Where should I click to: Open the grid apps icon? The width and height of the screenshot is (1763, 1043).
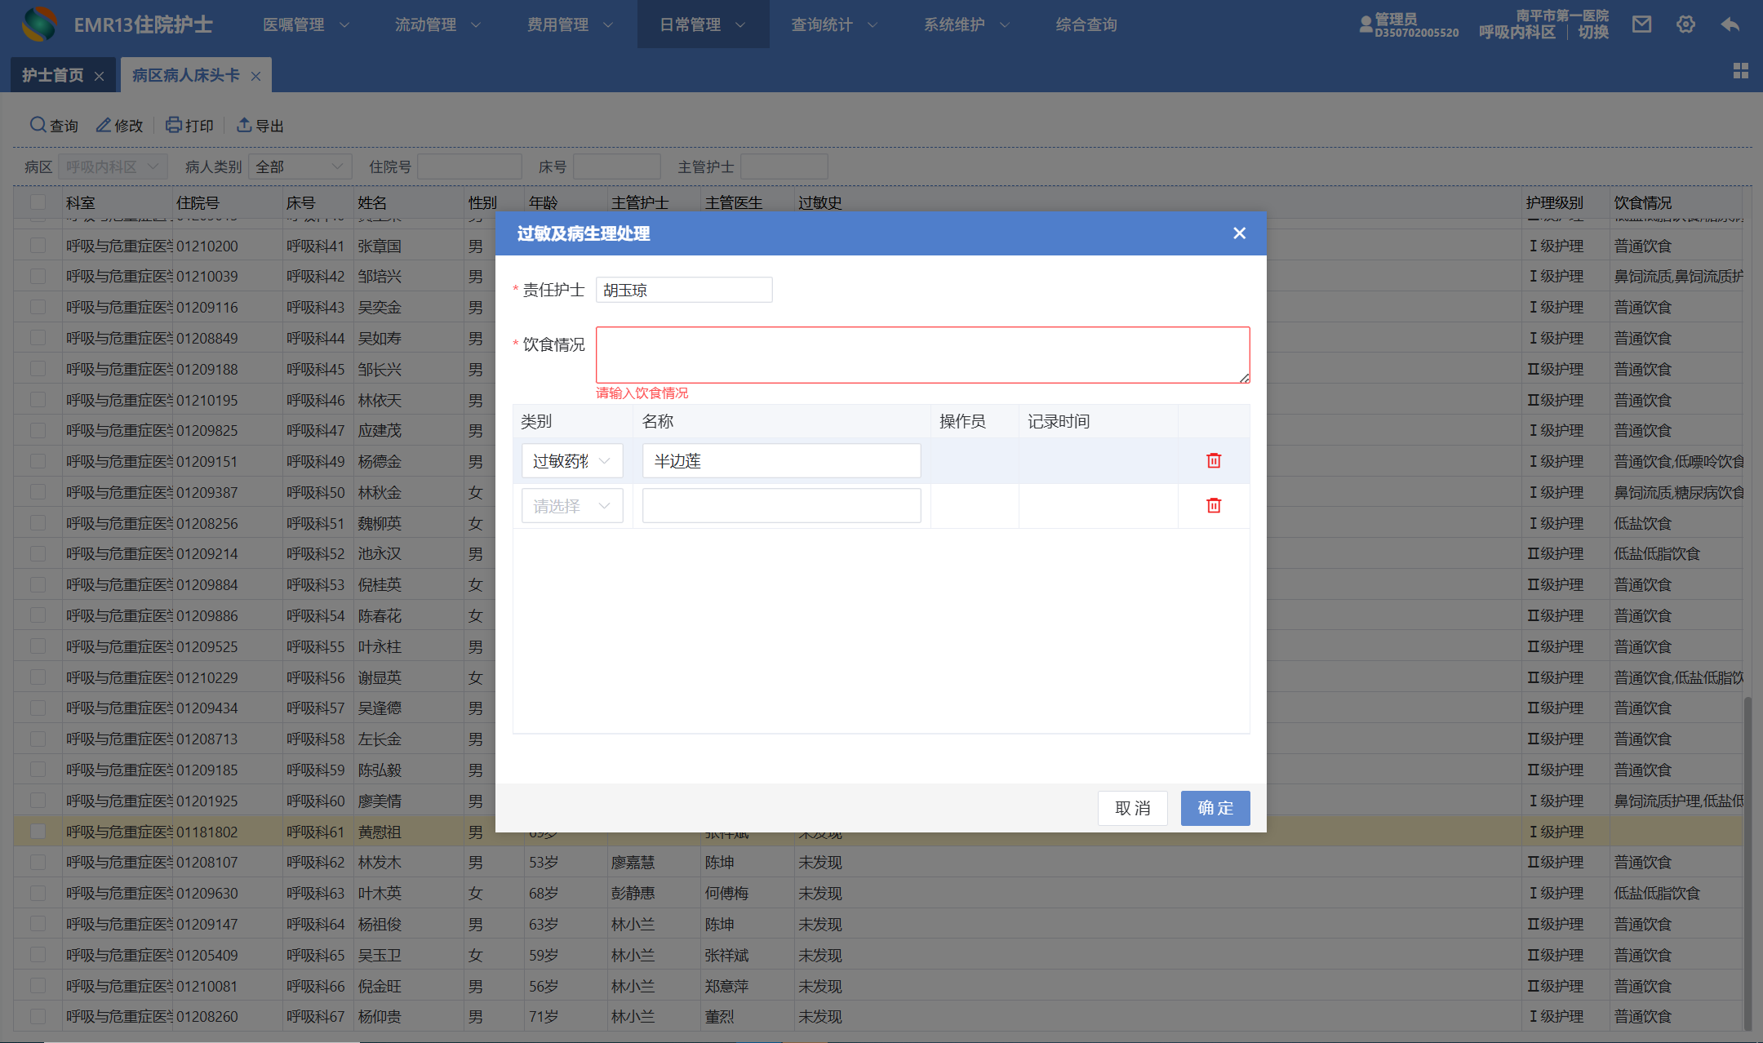[1740, 71]
